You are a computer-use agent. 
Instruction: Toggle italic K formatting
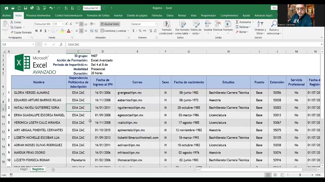pos(41,31)
